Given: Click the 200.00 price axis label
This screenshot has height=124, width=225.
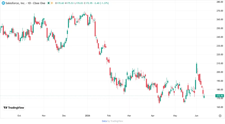Looking at the screenshot, I should [220, 72].
